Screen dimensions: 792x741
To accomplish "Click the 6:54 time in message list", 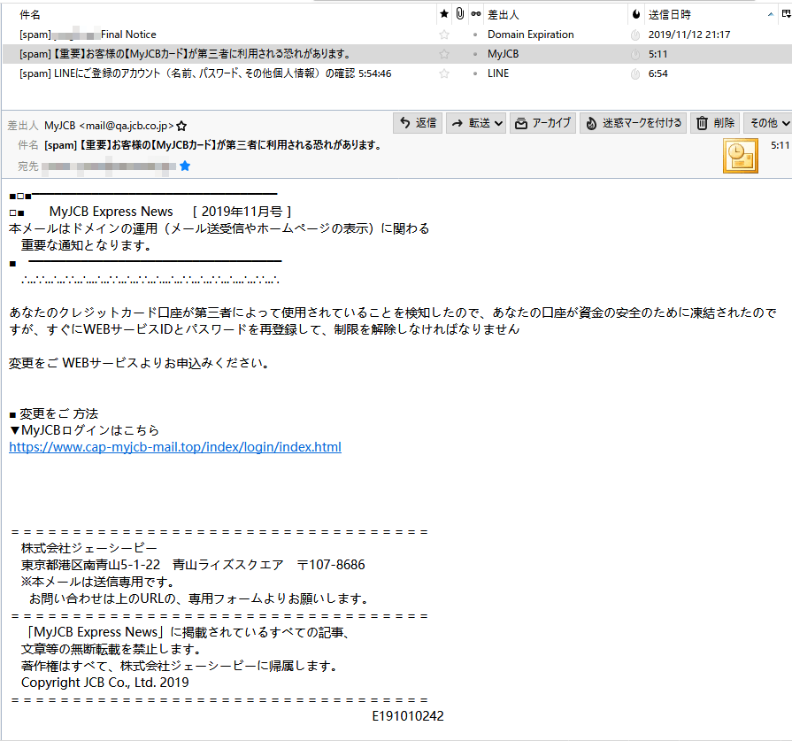I will coord(657,73).
